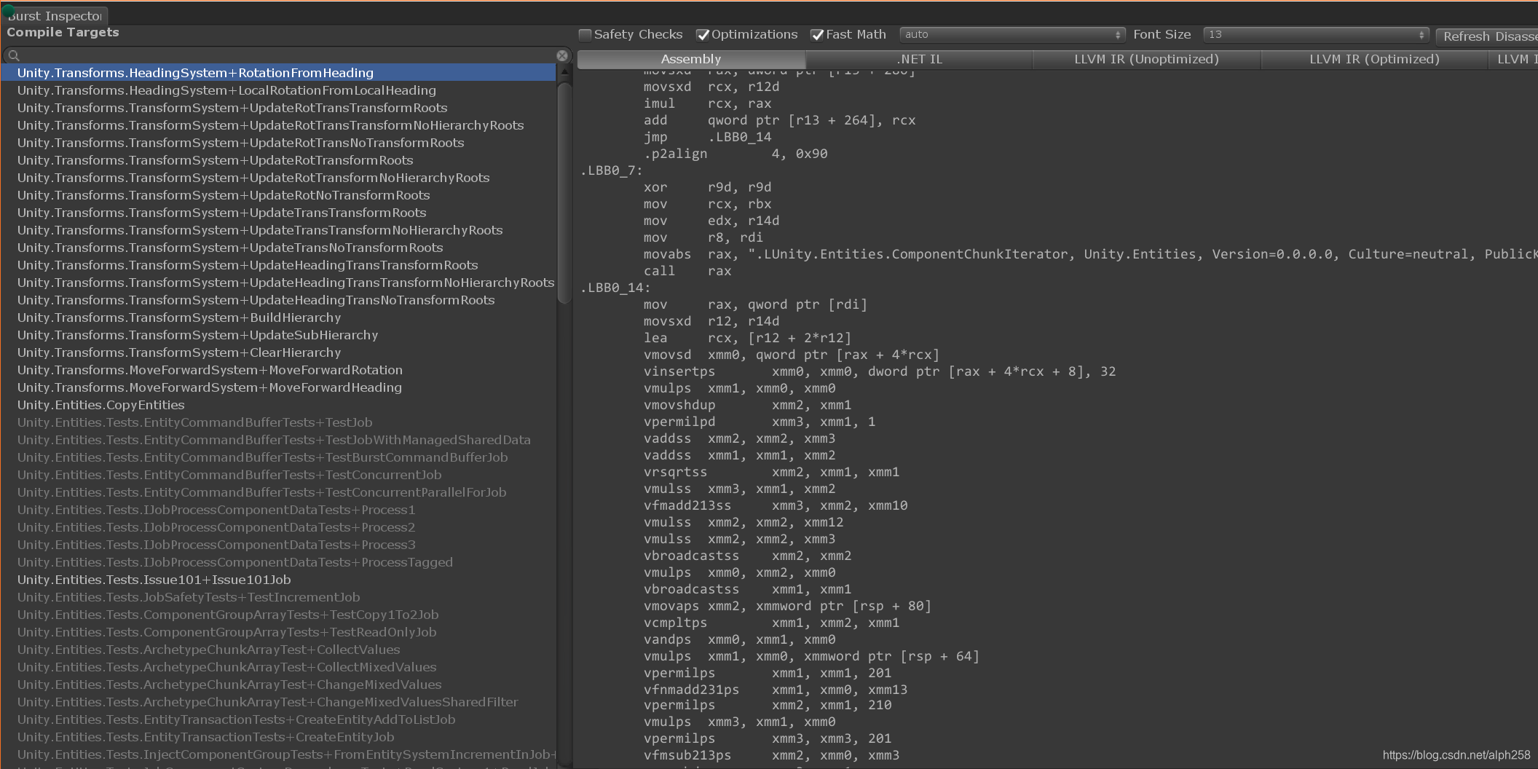Click the Refresh Disassembly button

click(x=1486, y=36)
